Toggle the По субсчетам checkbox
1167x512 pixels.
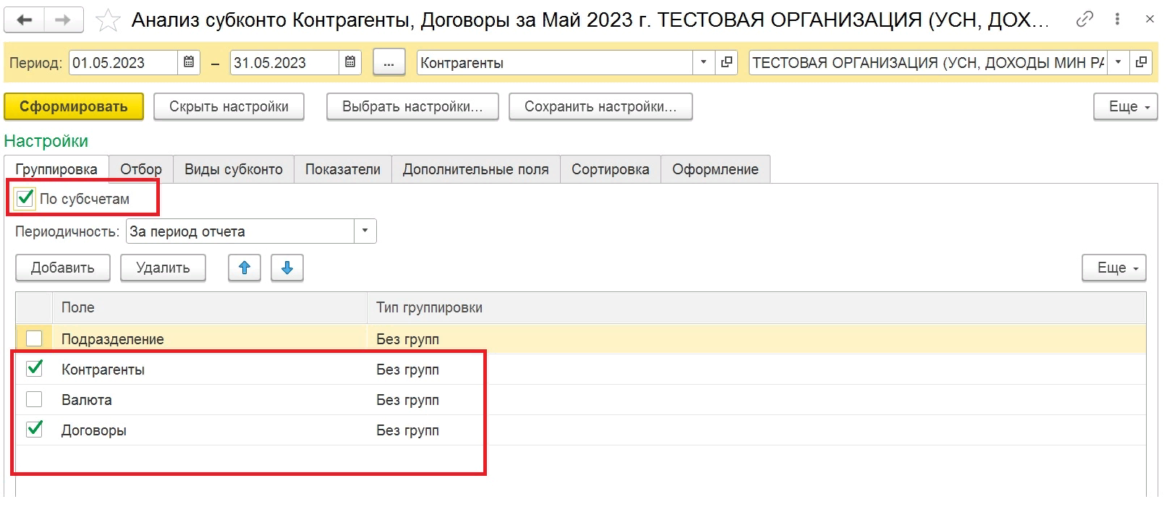click(x=25, y=198)
